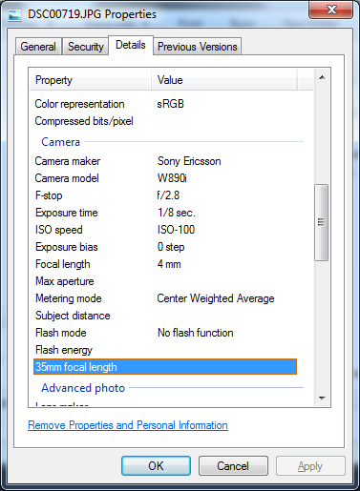
Task: Click the image file icon in title bar
Action: point(14,15)
